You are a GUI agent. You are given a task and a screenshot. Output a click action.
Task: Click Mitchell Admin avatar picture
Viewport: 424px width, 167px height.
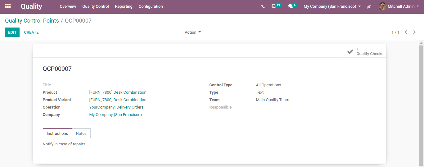point(382,6)
